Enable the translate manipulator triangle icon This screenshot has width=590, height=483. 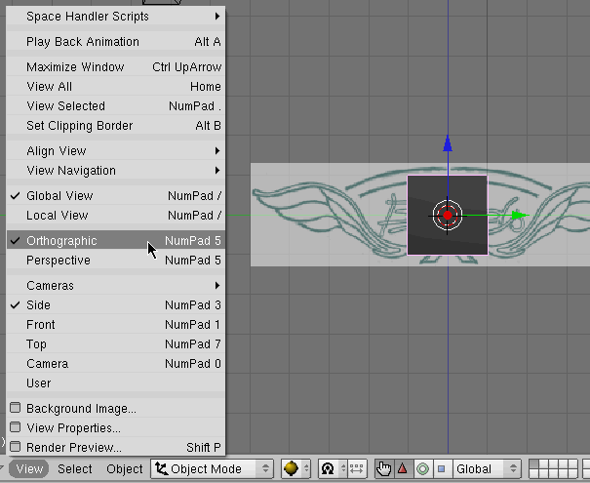tap(403, 469)
